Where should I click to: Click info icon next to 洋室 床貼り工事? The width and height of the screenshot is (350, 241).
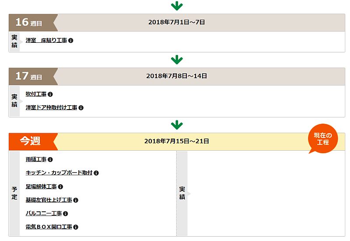coord(71,41)
